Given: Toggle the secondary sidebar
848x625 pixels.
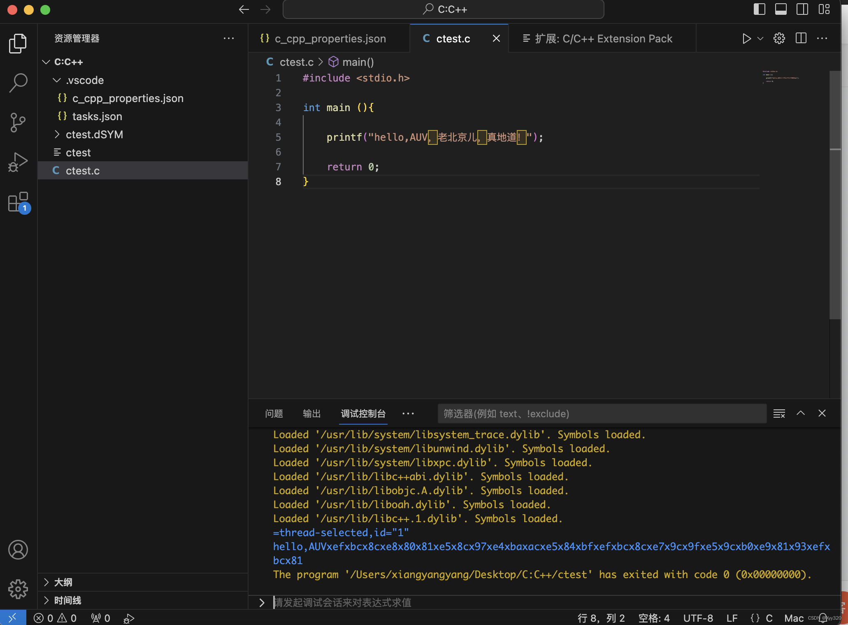Looking at the screenshot, I should point(802,9).
